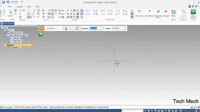Apply the Equal relationship tool
The width and height of the screenshot is (200, 112).
[71, 14]
